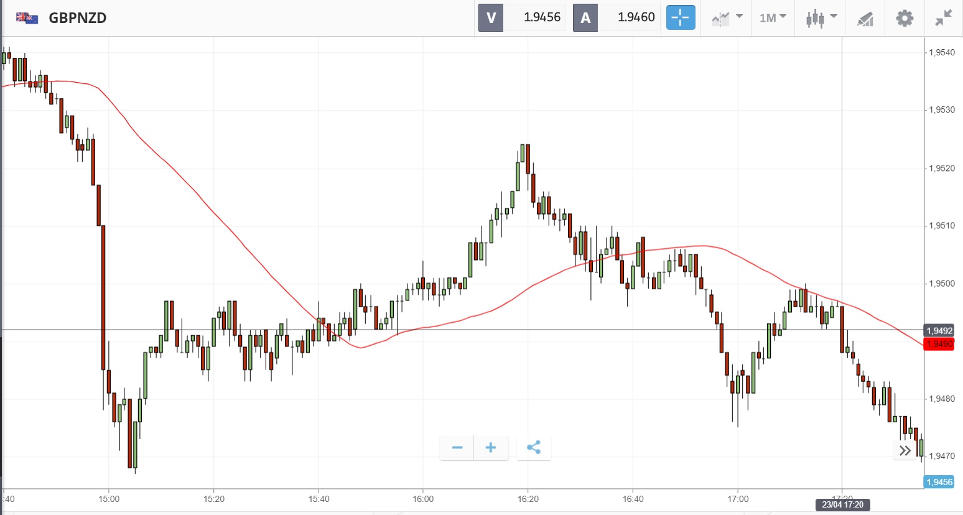Zoom in with the plus button
Screen dimensions: 963x515
[x=491, y=448]
